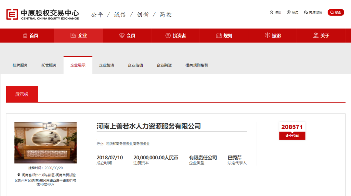Click the scales icon beside 披露
Image resolution: width=351 pixels, height=196 pixels.
267,36
